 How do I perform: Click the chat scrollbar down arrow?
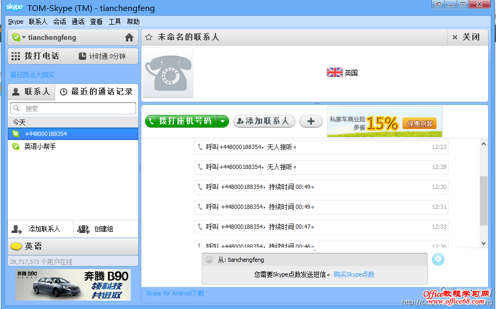click(x=483, y=242)
